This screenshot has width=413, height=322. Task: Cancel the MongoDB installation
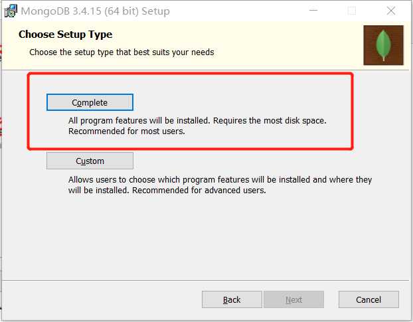point(369,299)
